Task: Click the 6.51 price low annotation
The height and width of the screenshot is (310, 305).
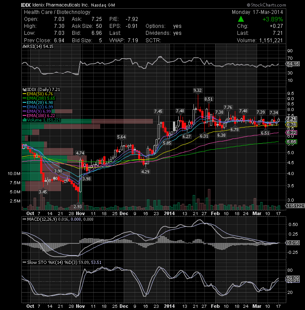Action: [265, 133]
